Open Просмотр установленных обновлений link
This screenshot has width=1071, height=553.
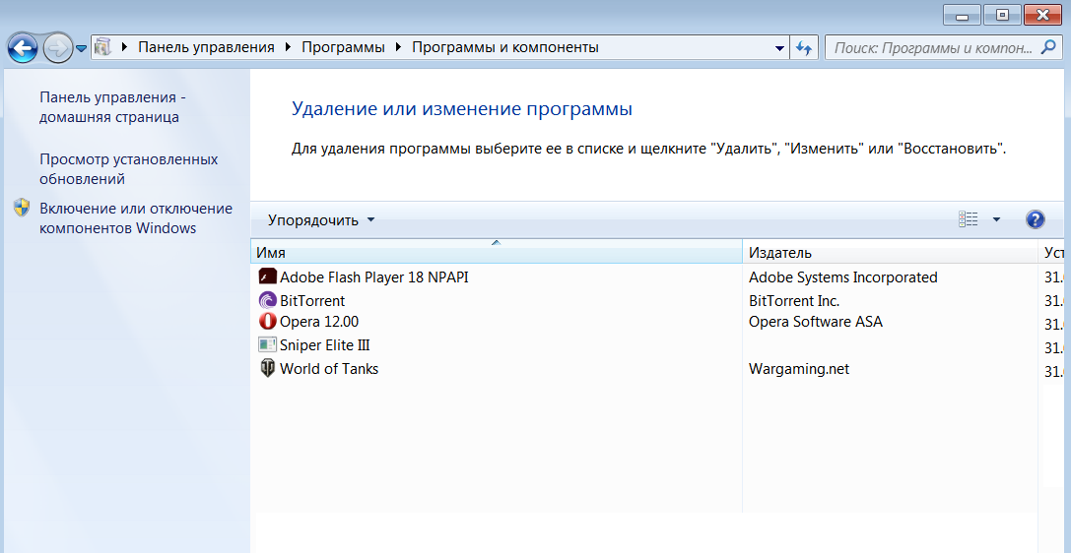click(128, 168)
